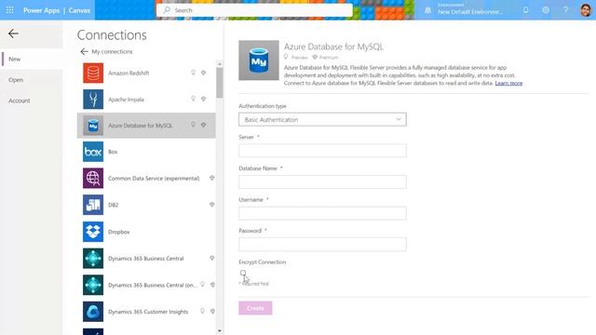Click preview bulb icon for Apache Impala

193,99
